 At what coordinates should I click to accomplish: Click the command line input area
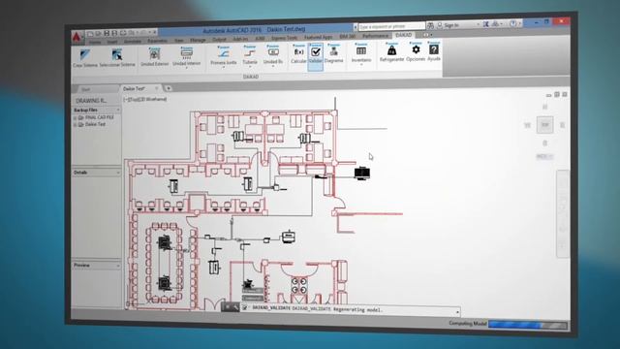[x=351, y=310]
